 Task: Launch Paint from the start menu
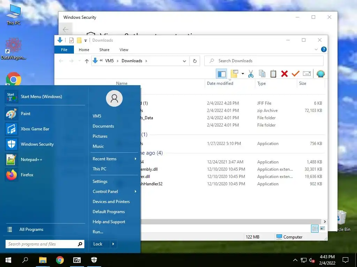(x=45, y=114)
